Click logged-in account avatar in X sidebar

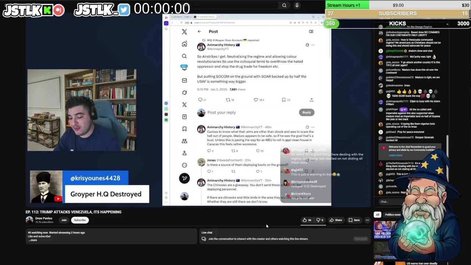tap(184, 196)
